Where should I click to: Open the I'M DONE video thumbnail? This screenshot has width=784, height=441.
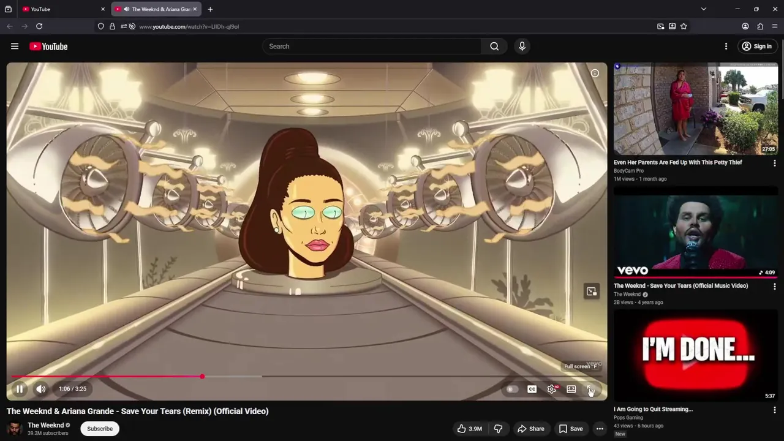(696, 355)
